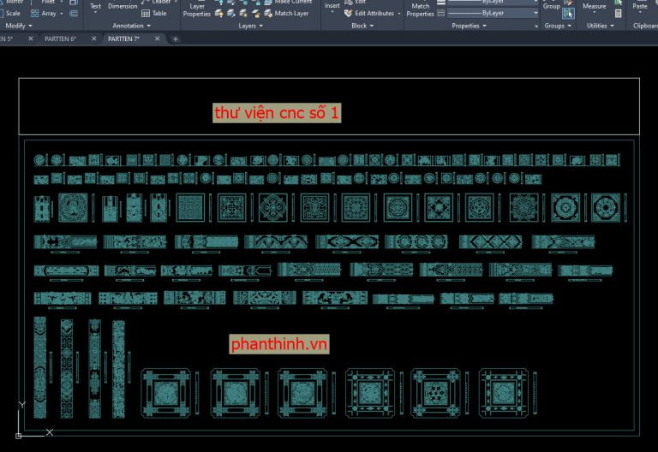Close the PARTTEN 7* tab
This screenshot has width=658, height=452.
coord(157,39)
